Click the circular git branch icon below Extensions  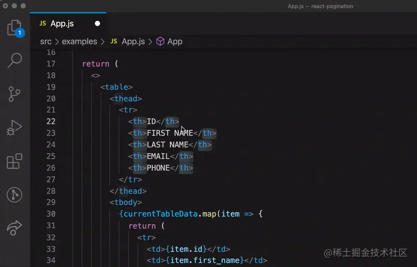(x=15, y=195)
